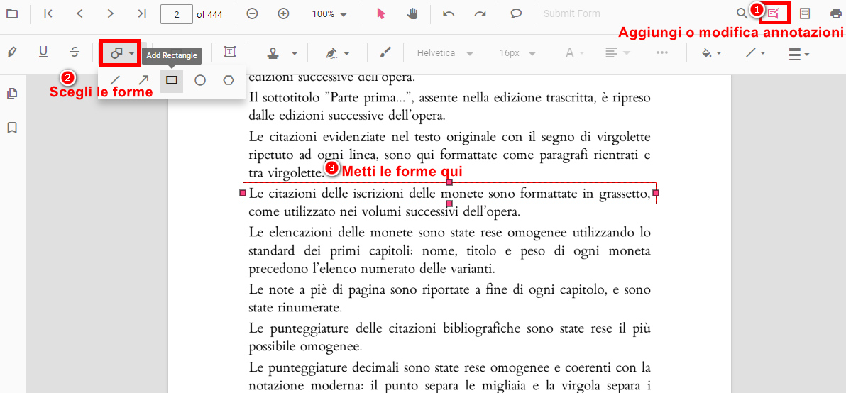The image size is (846, 393).
Task: Click the rectangle's top-middle resize handle
Action: click(449, 182)
